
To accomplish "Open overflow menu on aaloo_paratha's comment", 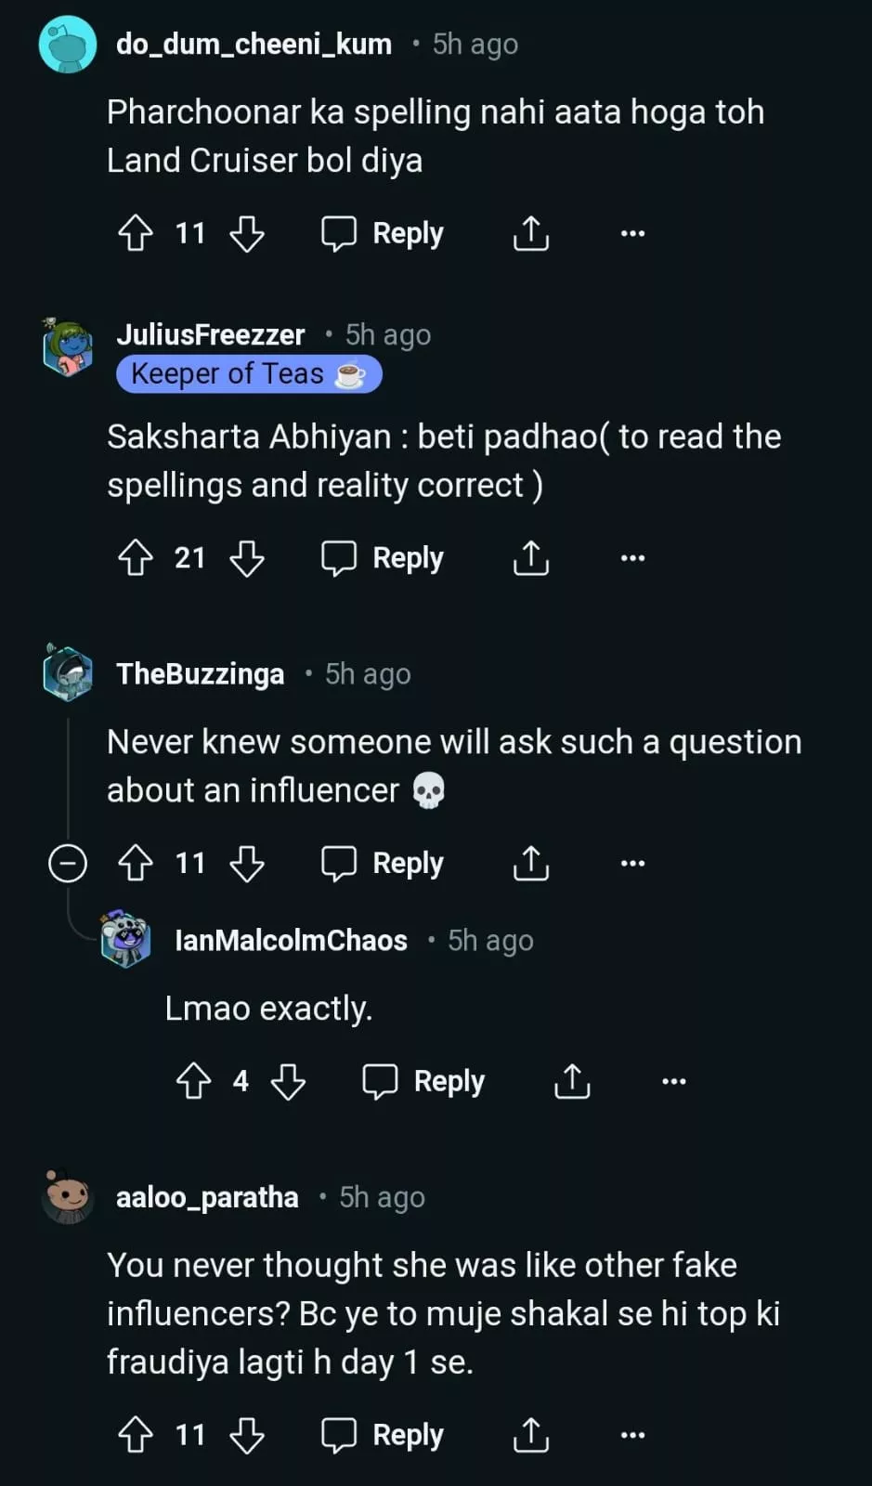I will tap(632, 1435).
